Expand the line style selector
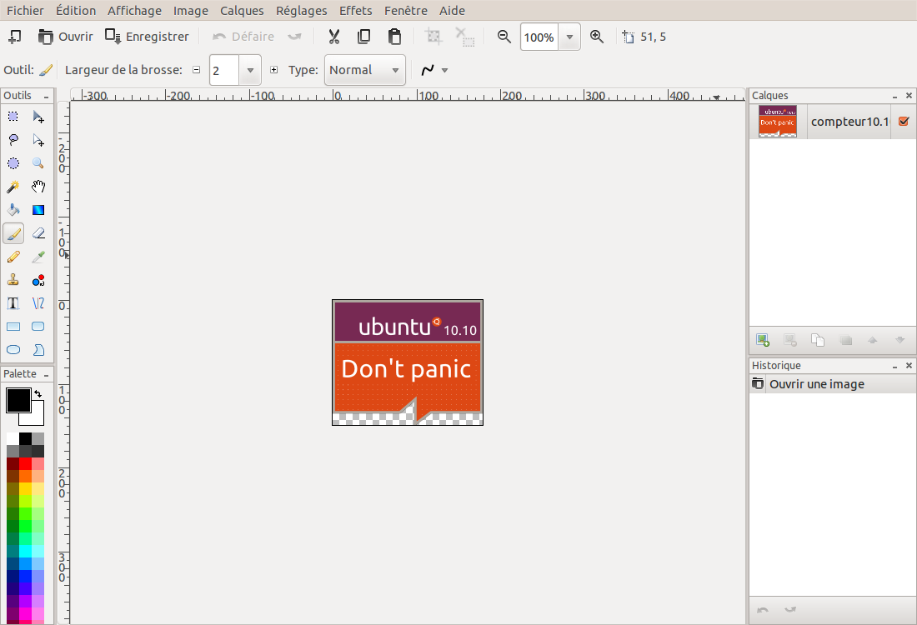This screenshot has height=625, width=917. 444,70
